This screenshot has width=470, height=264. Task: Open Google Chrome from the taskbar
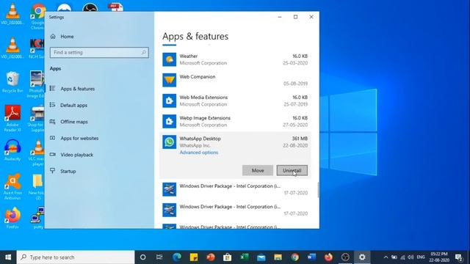(294, 257)
